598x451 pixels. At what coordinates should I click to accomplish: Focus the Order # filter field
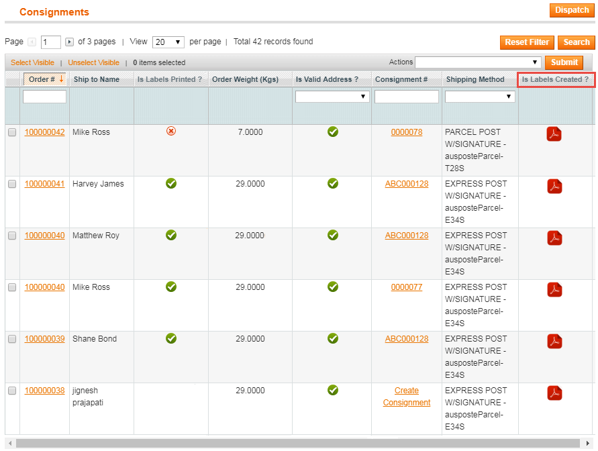pyautogui.click(x=44, y=97)
